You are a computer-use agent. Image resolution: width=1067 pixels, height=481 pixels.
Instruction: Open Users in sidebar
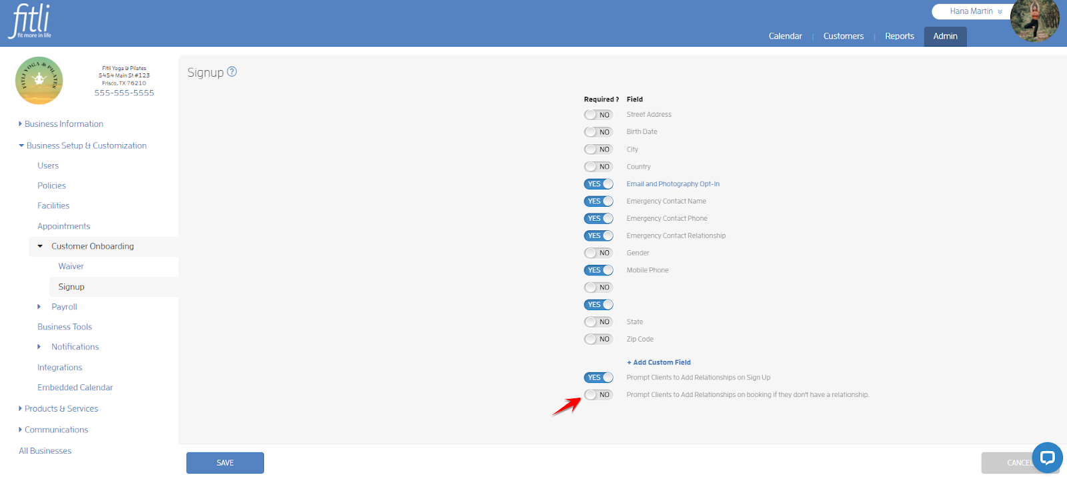click(48, 165)
